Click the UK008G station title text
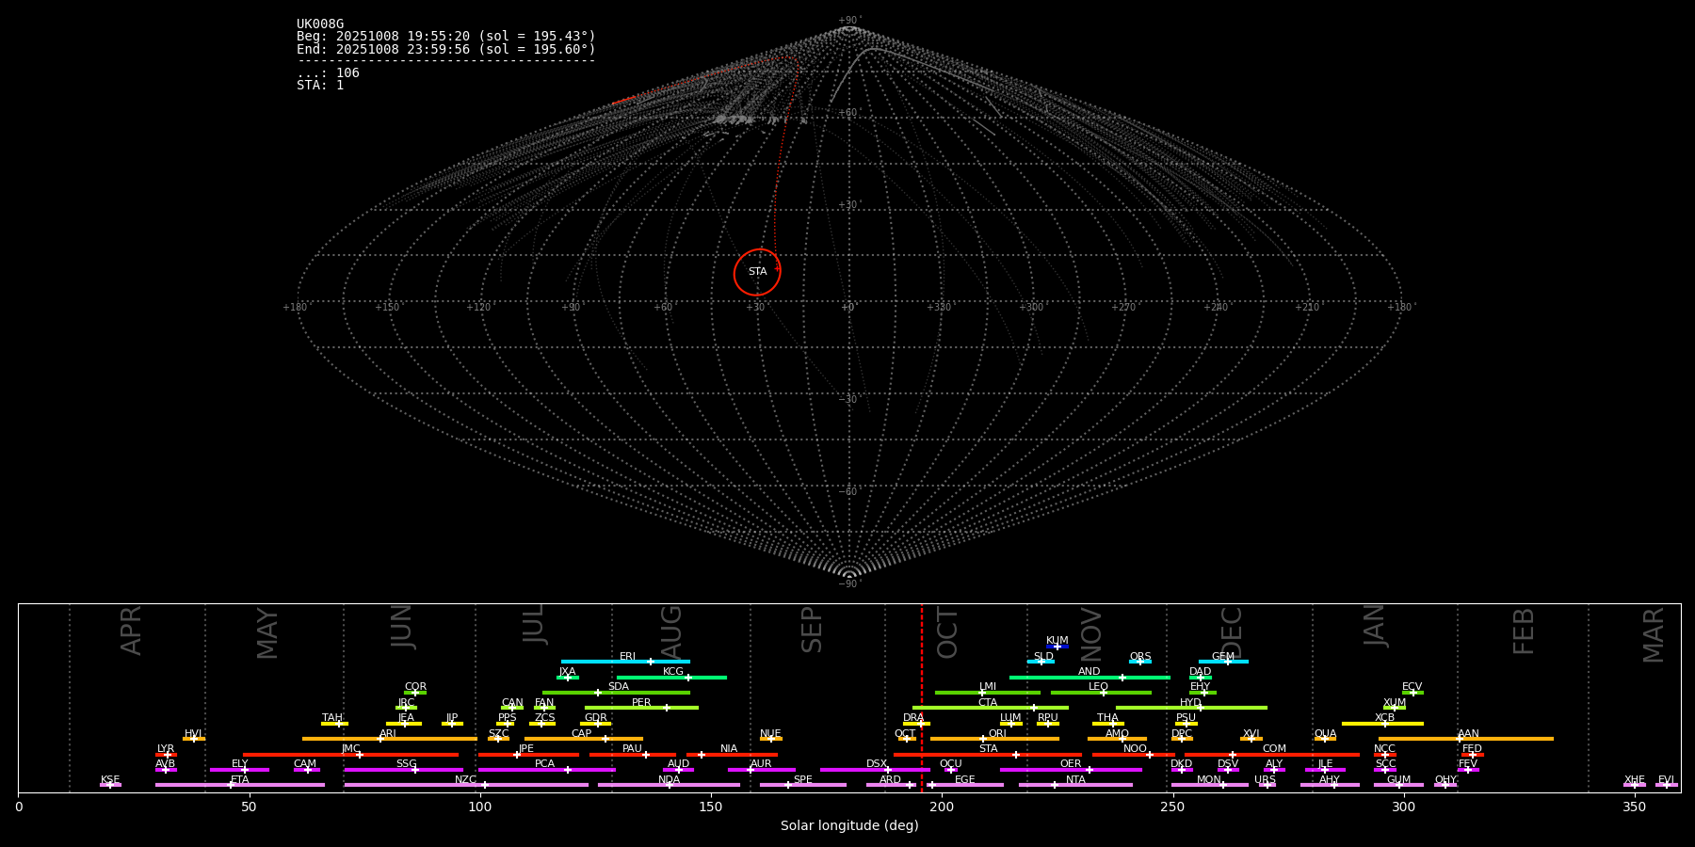 (x=320, y=24)
